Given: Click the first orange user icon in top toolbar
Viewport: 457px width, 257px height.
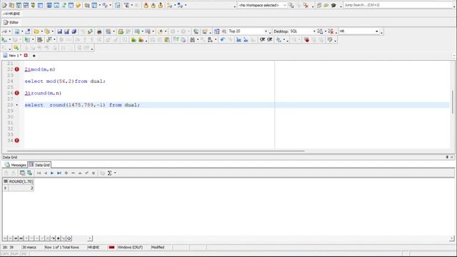Looking at the screenshot, I should (x=146, y=5).
